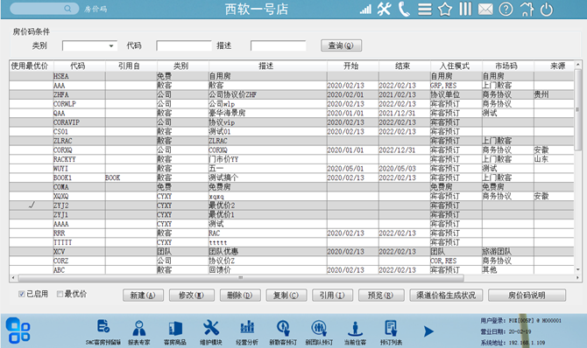Click the 贵州 source cell
The width and height of the screenshot is (587, 348).
(x=541, y=94)
